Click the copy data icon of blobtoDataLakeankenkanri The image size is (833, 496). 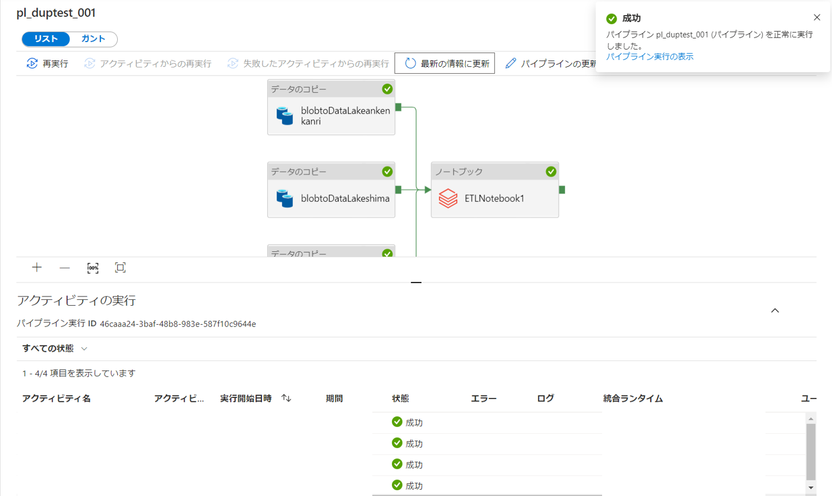click(x=285, y=115)
